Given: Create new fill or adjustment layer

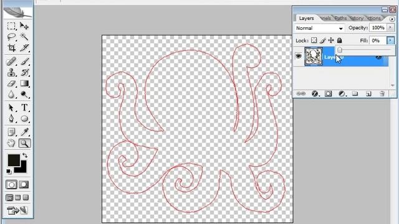Looking at the screenshot, I should [342, 94].
